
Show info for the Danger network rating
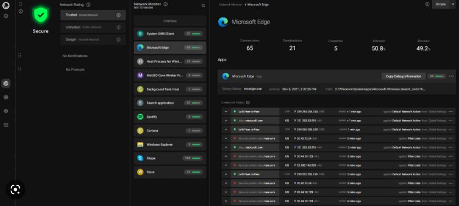118,39
